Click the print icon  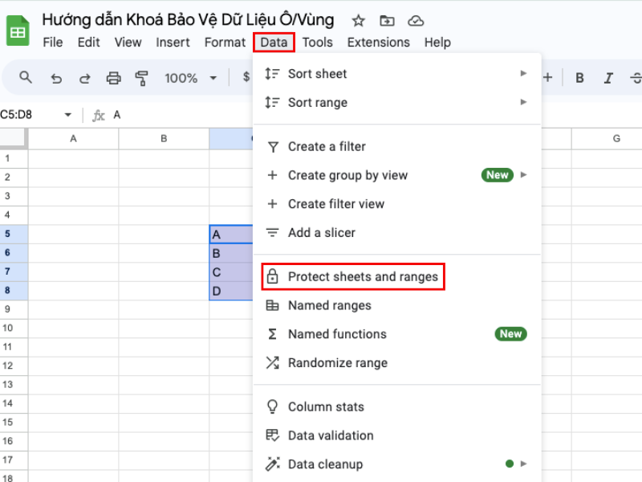click(113, 78)
